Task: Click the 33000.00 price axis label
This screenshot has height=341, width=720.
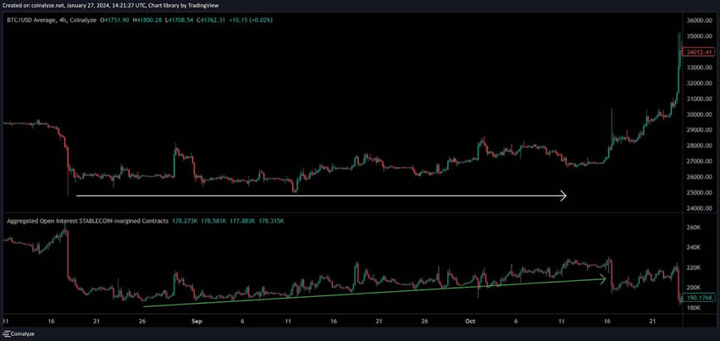Action: (700, 68)
